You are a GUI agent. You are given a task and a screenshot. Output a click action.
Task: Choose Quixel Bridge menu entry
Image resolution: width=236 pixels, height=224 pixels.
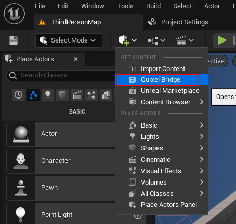(x=162, y=80)
